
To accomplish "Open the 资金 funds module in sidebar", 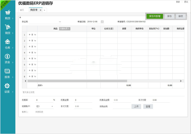I will click(8, 59).
